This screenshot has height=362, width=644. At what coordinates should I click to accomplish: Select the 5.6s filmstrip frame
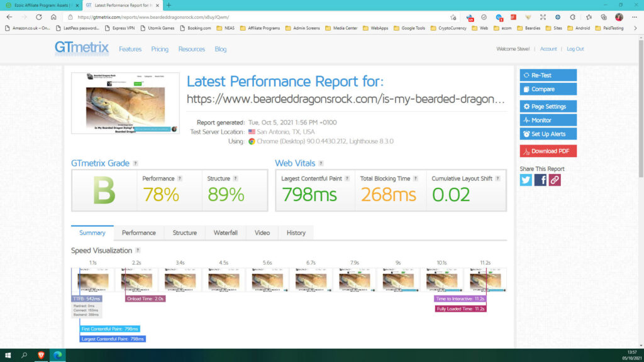[x=267, y=280]
